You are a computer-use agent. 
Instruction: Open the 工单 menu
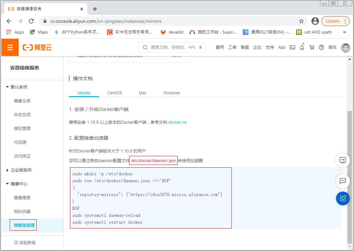(x=232, y=47)
